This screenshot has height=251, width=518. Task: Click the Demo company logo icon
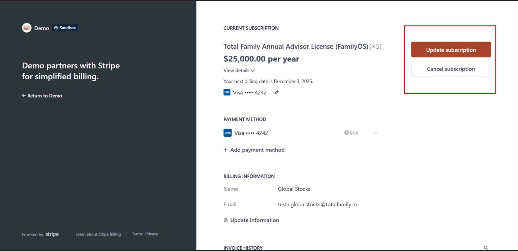(x=27, y=28)
